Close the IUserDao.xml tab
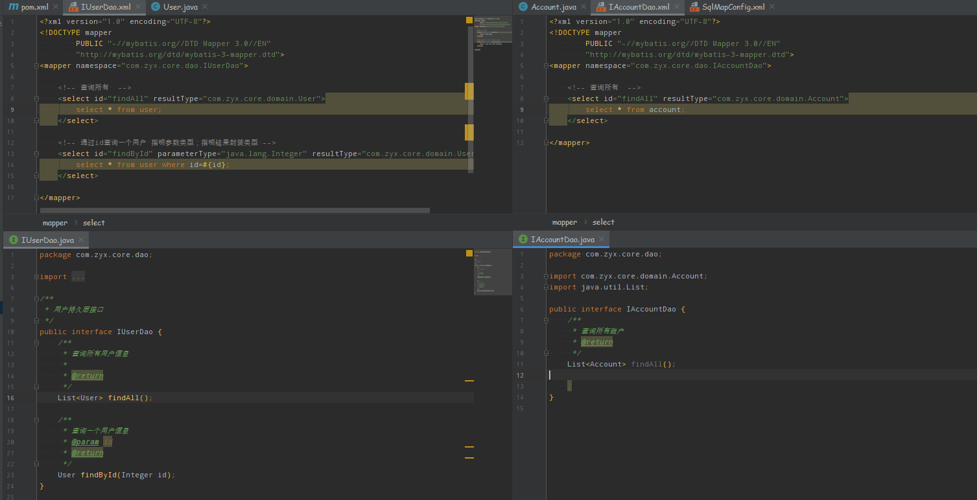The width and height of the screenshot is (977, 500). (x=139, y=7)
